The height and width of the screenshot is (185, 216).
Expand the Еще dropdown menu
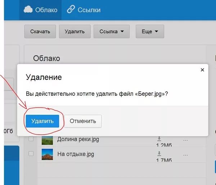coord(150,31)
